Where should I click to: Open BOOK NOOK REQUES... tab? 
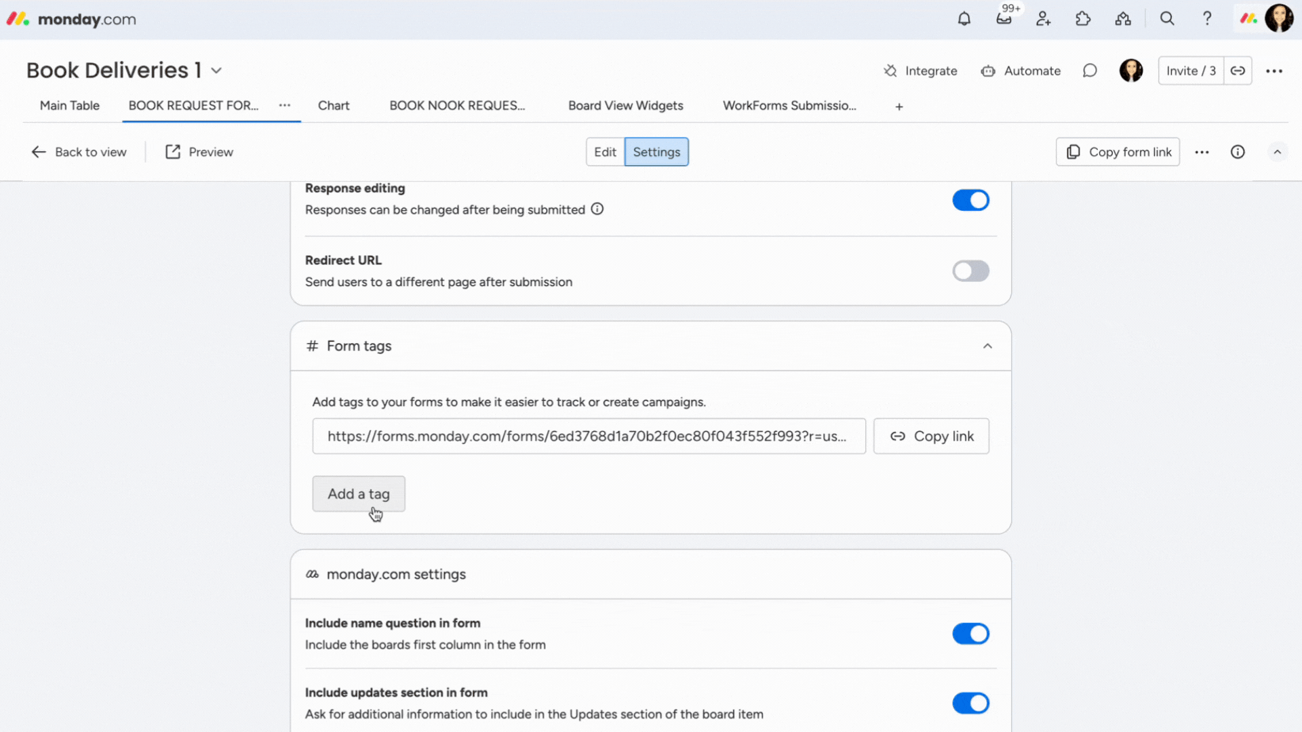pyautogui.click(x=457, y=105)
